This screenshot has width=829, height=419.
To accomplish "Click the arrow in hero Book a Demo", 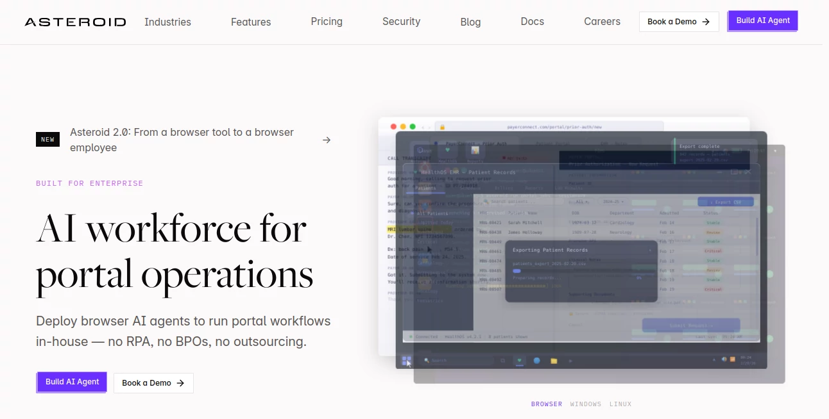I will point(180,383).
